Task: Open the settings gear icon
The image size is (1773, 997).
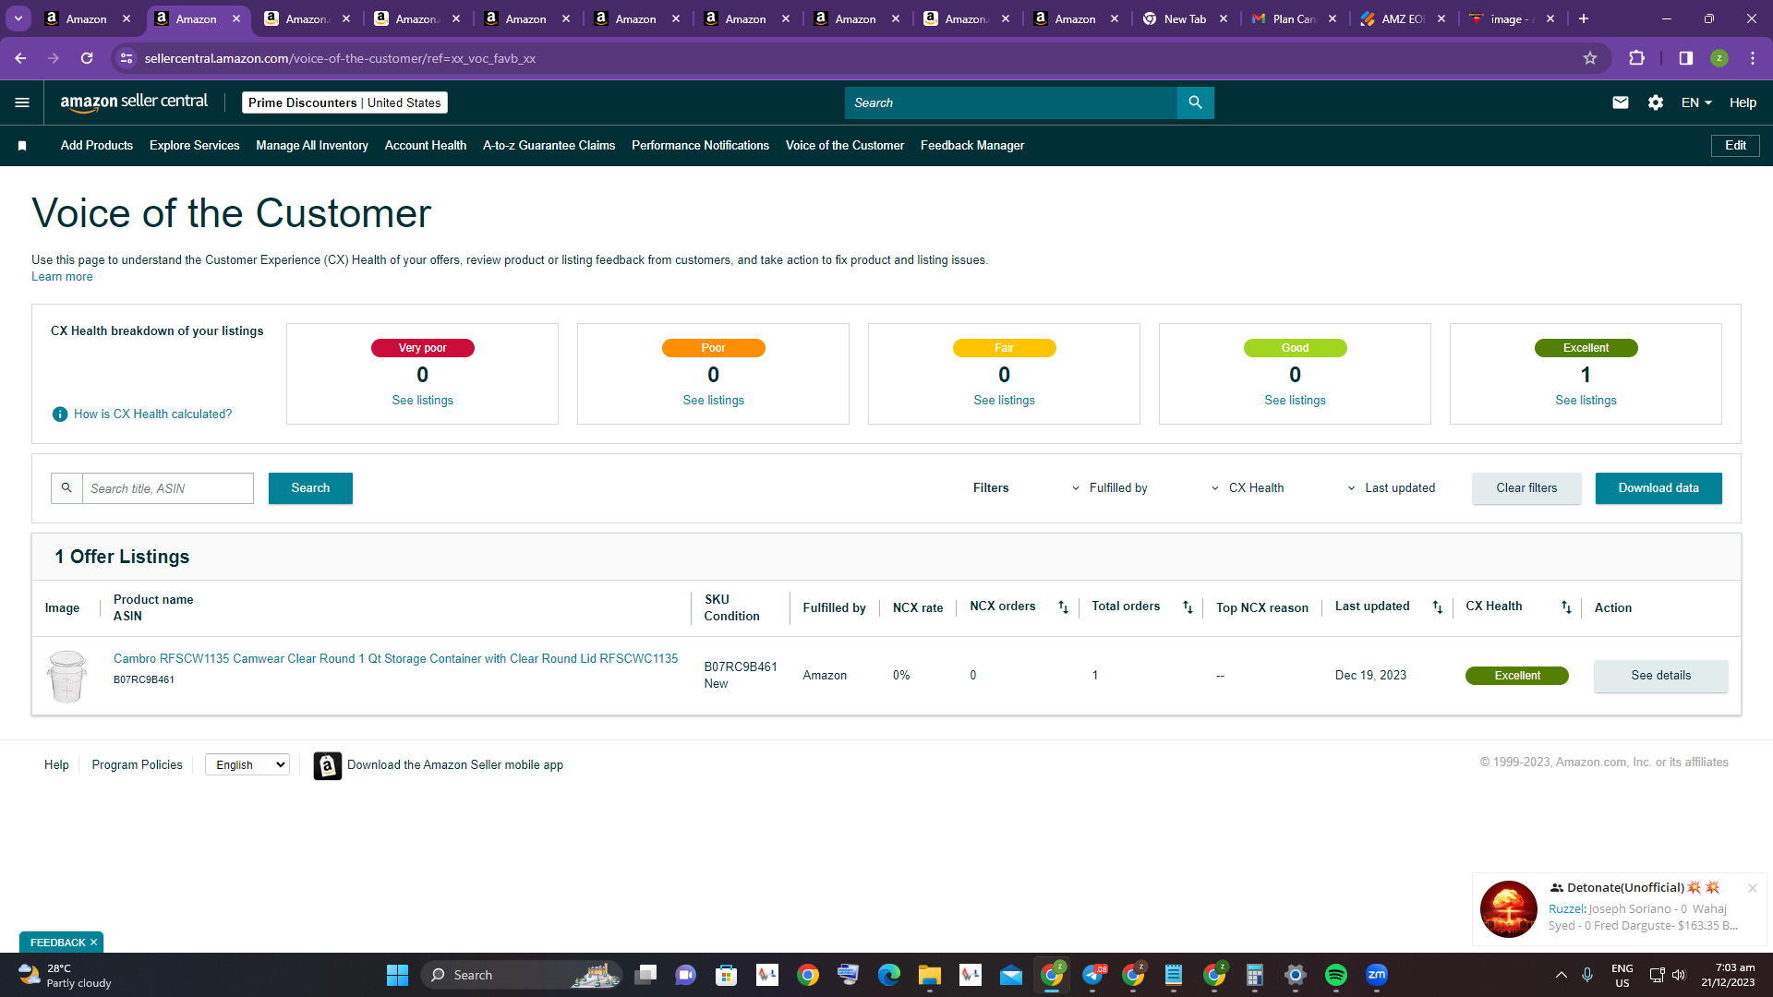Action: tap(1656, 102)
